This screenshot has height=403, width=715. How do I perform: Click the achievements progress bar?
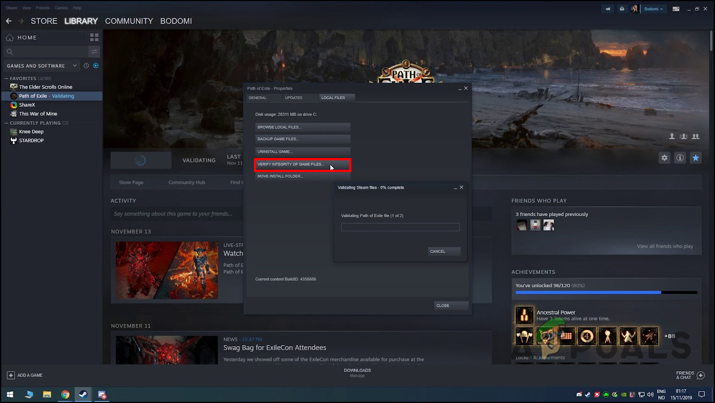pyautogui.click(x=606, y=292)
